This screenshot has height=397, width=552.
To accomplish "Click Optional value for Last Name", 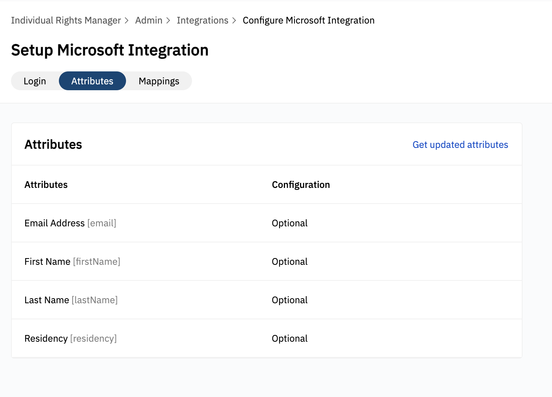I will [x=290, y=300].
